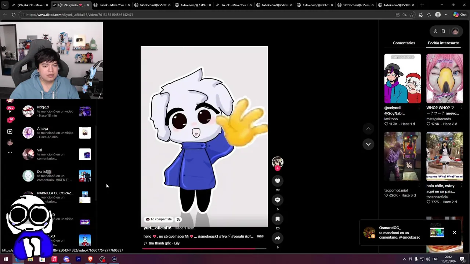Open taqeemcdaniel arcade video thumbnail
The height and width of the screenshot is (264, 470).
point(402,156)
